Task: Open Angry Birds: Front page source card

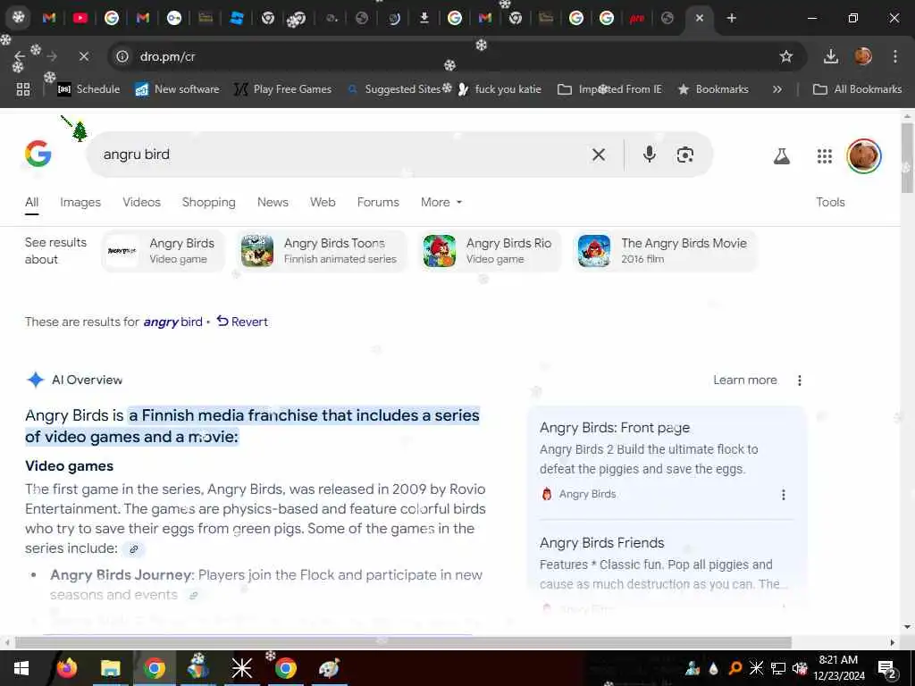Action: [667, 459]
